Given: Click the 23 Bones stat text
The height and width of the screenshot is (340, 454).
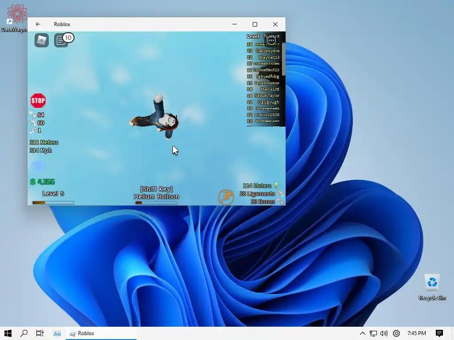Looking at the screenshot, I should coord(262,201).
